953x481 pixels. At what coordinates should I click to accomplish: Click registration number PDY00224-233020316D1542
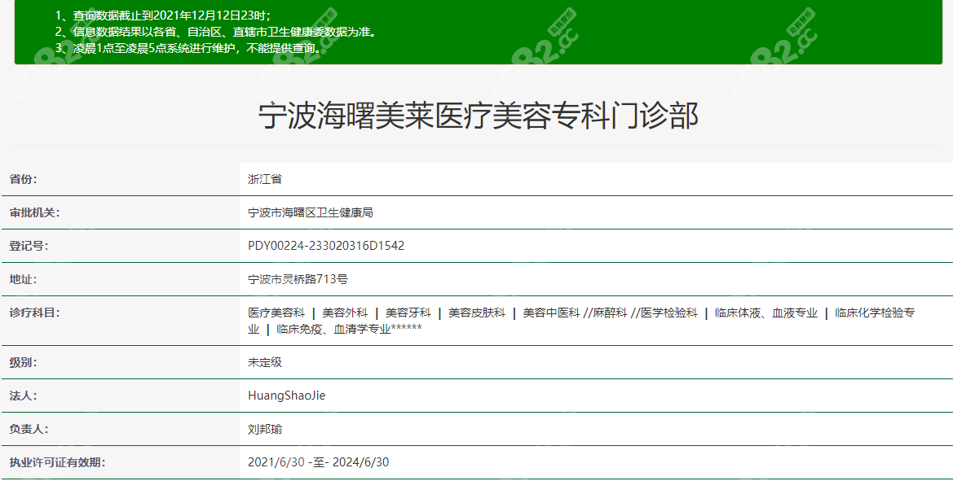(326, 247)
